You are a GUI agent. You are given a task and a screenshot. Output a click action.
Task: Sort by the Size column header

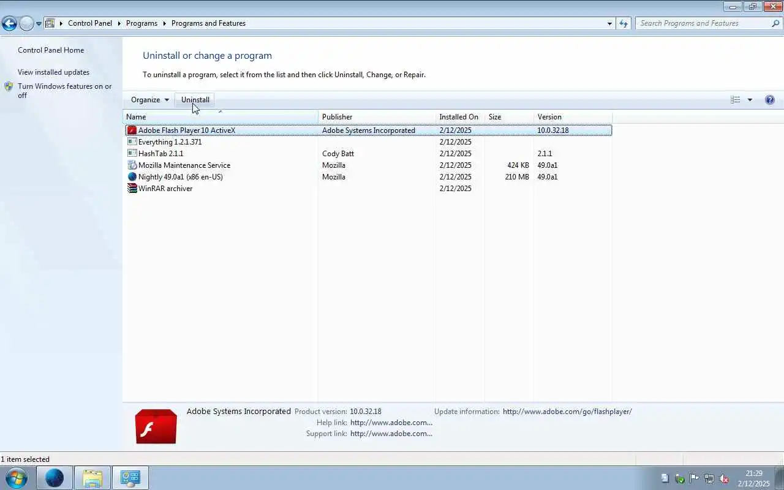click(x=509, y=117)
